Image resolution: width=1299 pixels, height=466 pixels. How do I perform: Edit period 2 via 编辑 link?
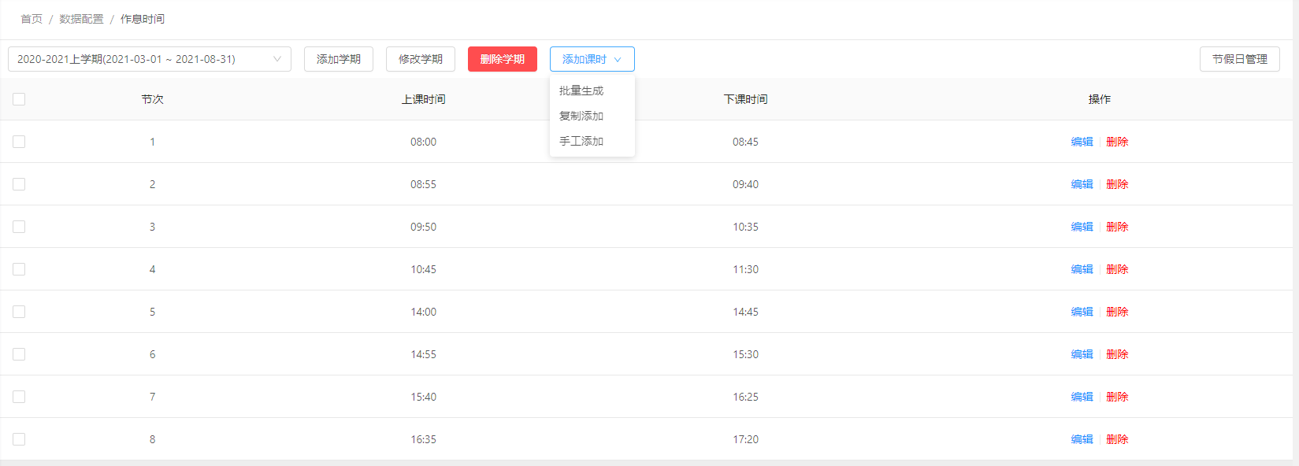(1082, 184)
